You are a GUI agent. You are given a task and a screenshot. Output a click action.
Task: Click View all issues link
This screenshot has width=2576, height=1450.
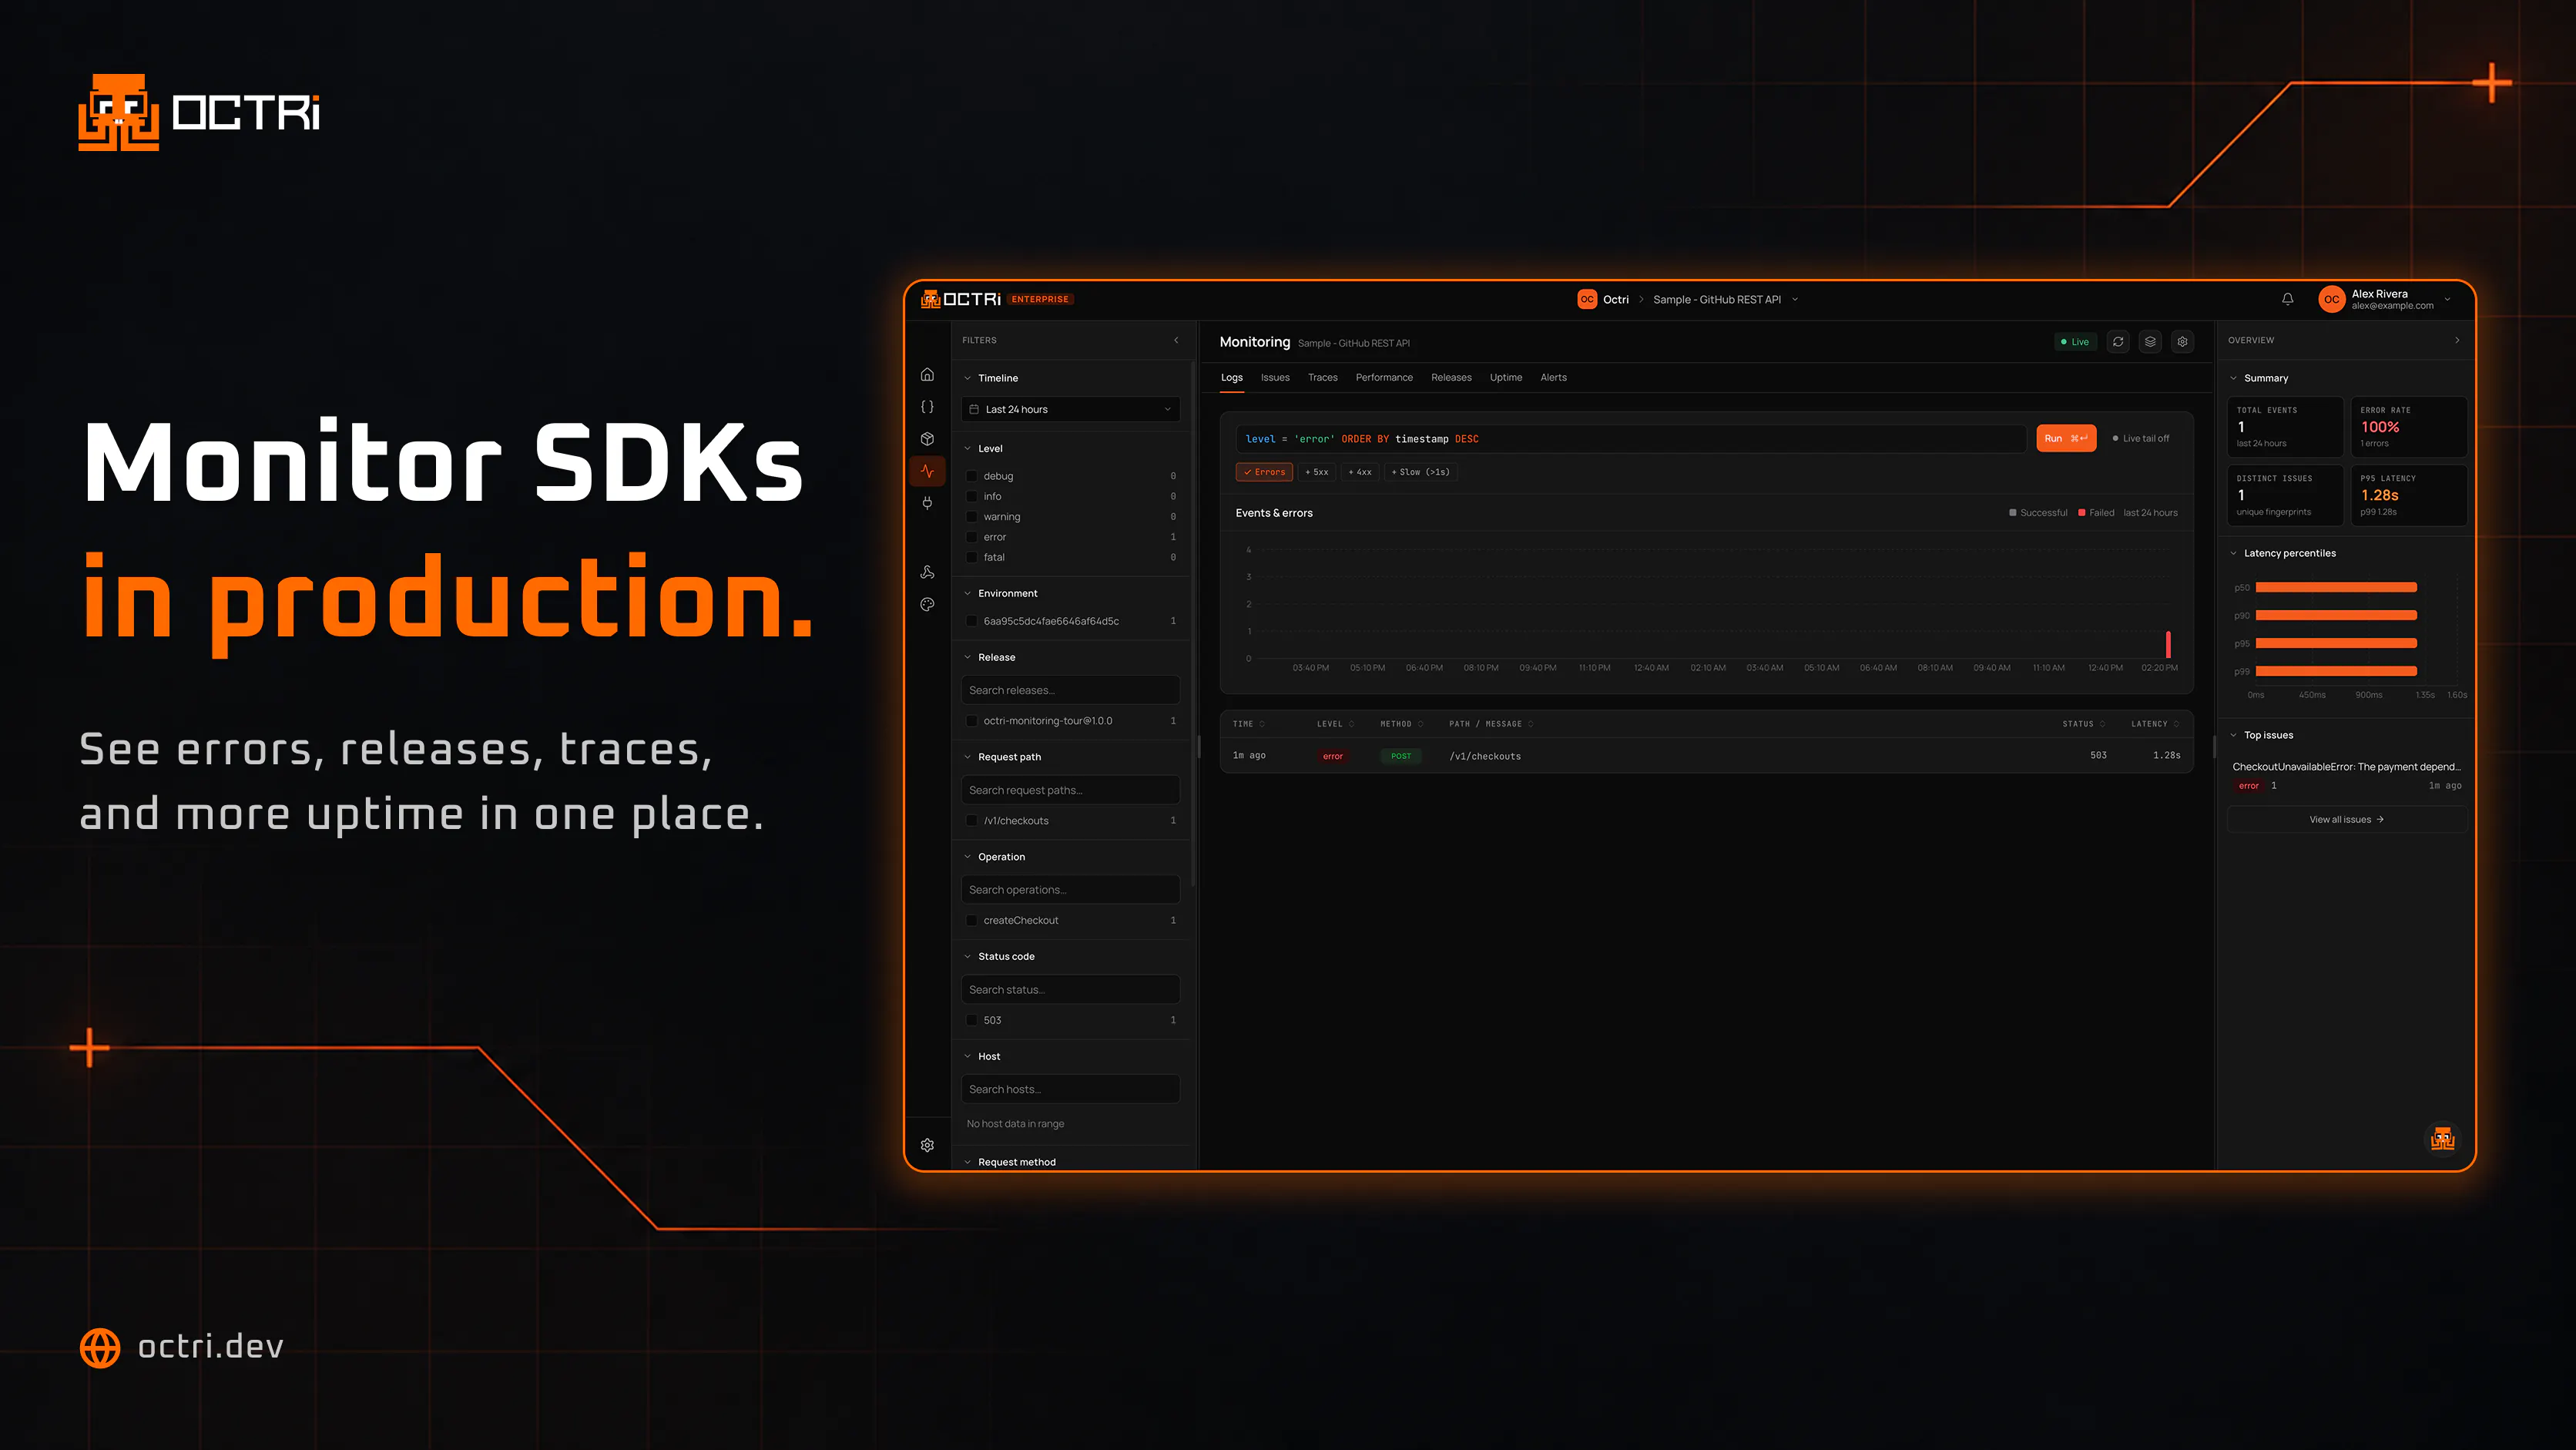[2346, 819]
